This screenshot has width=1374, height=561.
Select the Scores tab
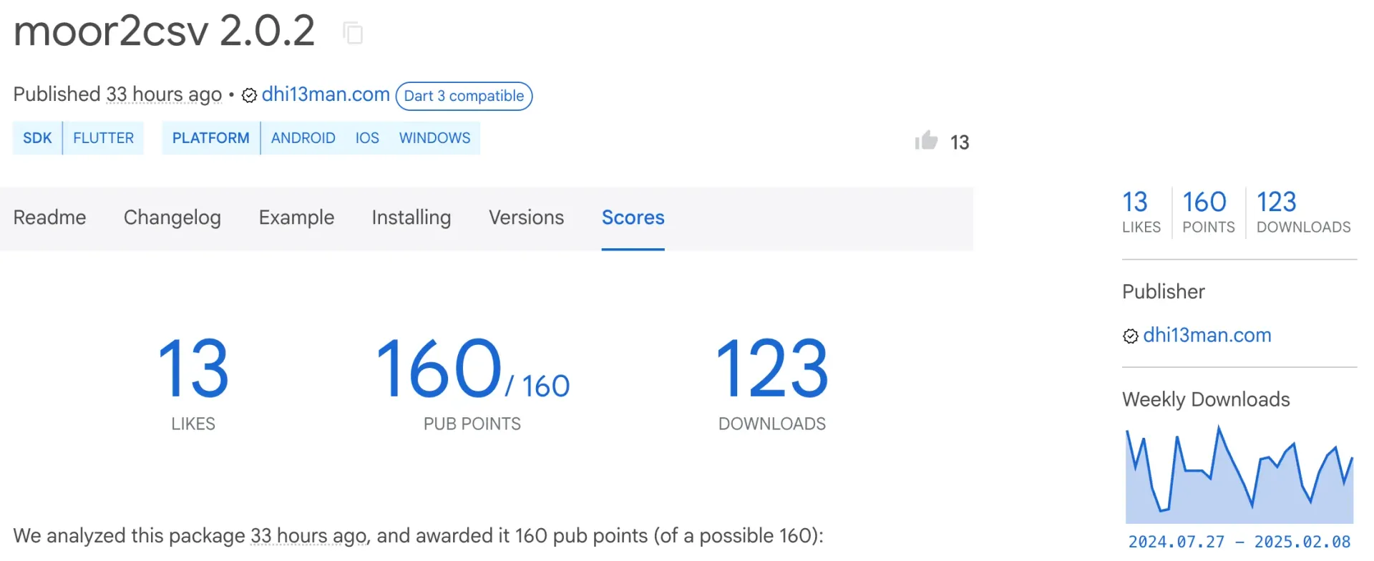[x=633, y=218]
